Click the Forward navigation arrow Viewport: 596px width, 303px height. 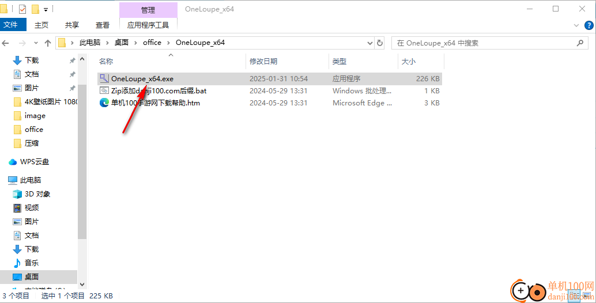pyautogui.click(x=22, y=43)
